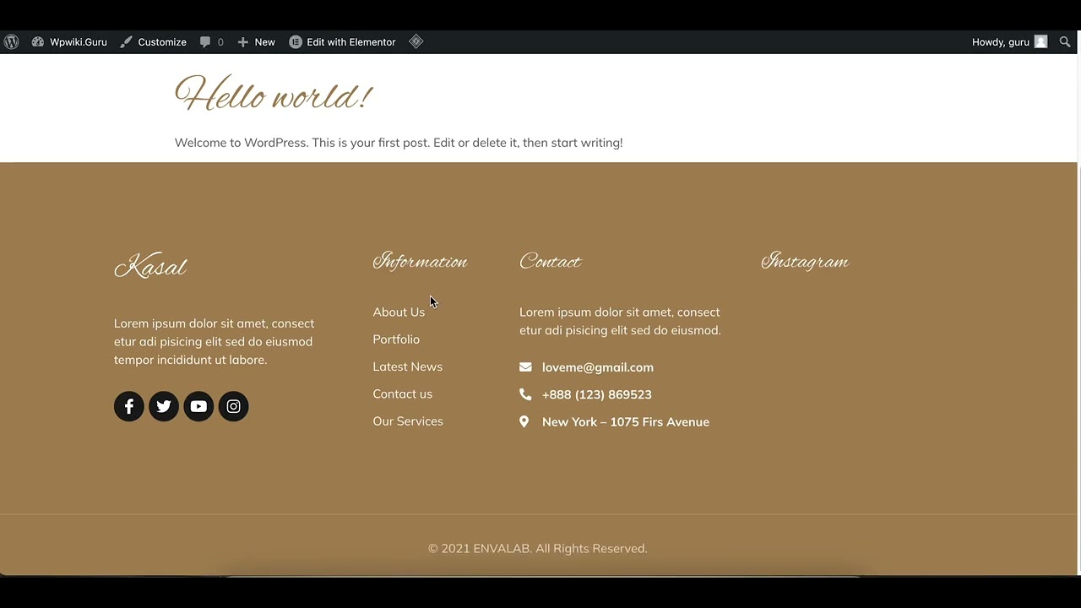This screenshot has width=1081, height=608.
Task: Click the paintbrush icon next to Customize
Action: 126,41
